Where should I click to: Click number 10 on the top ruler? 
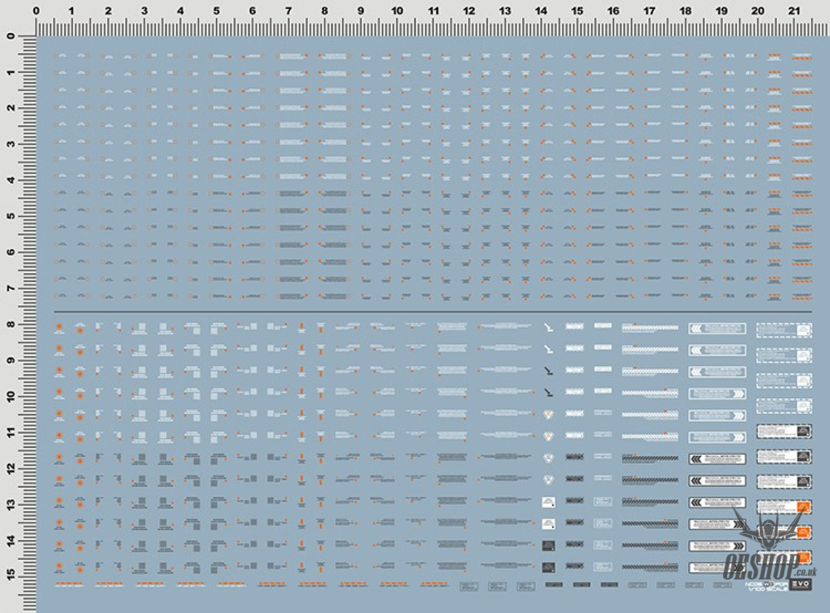tap(397, 11)
